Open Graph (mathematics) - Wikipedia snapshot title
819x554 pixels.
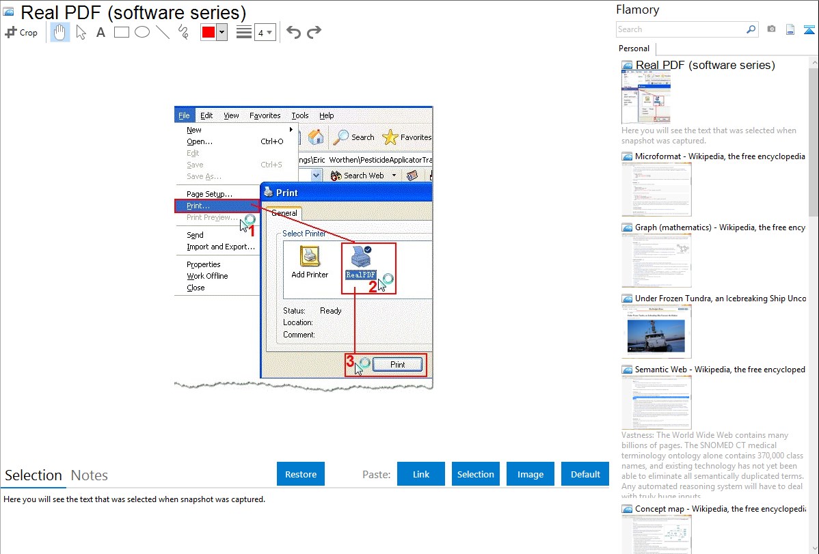point(721,227)
